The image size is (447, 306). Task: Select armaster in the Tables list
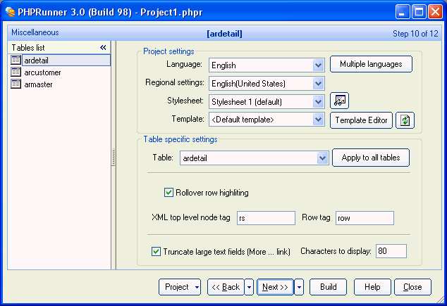(38, 84)
